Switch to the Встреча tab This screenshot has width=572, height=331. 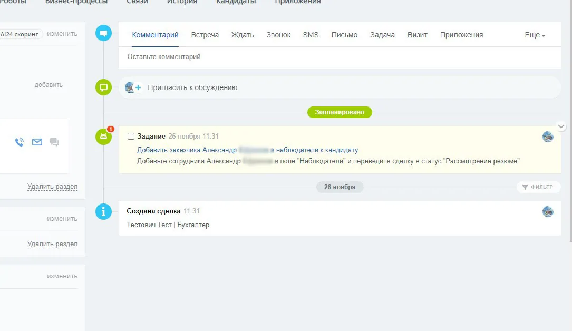tap(205, 35)
